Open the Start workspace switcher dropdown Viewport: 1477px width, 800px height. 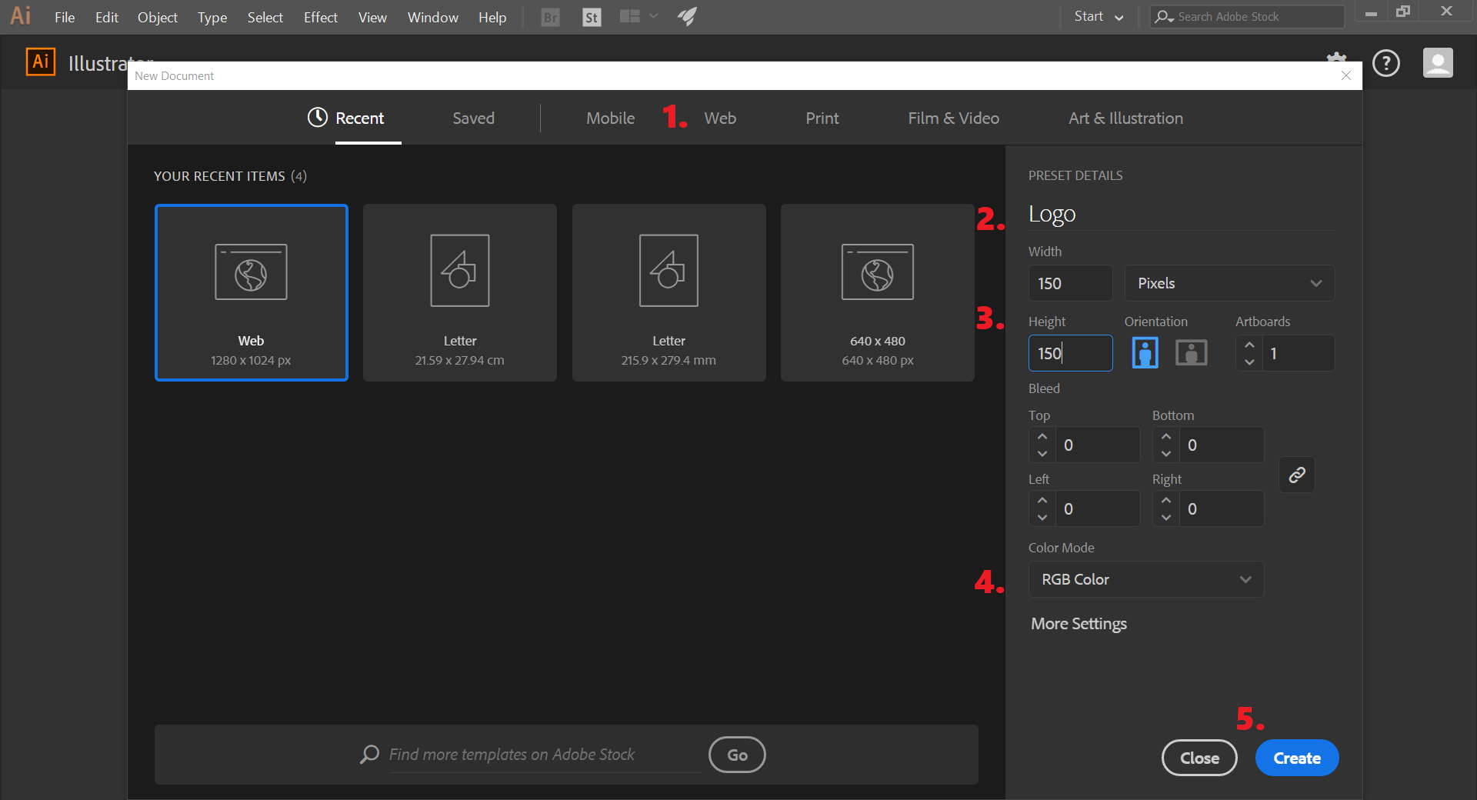tap(1099, 17)
